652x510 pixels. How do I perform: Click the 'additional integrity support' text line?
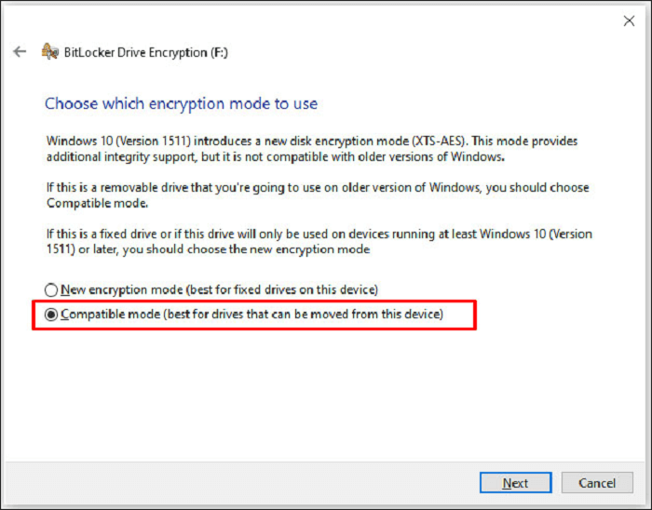click(276, 157)
